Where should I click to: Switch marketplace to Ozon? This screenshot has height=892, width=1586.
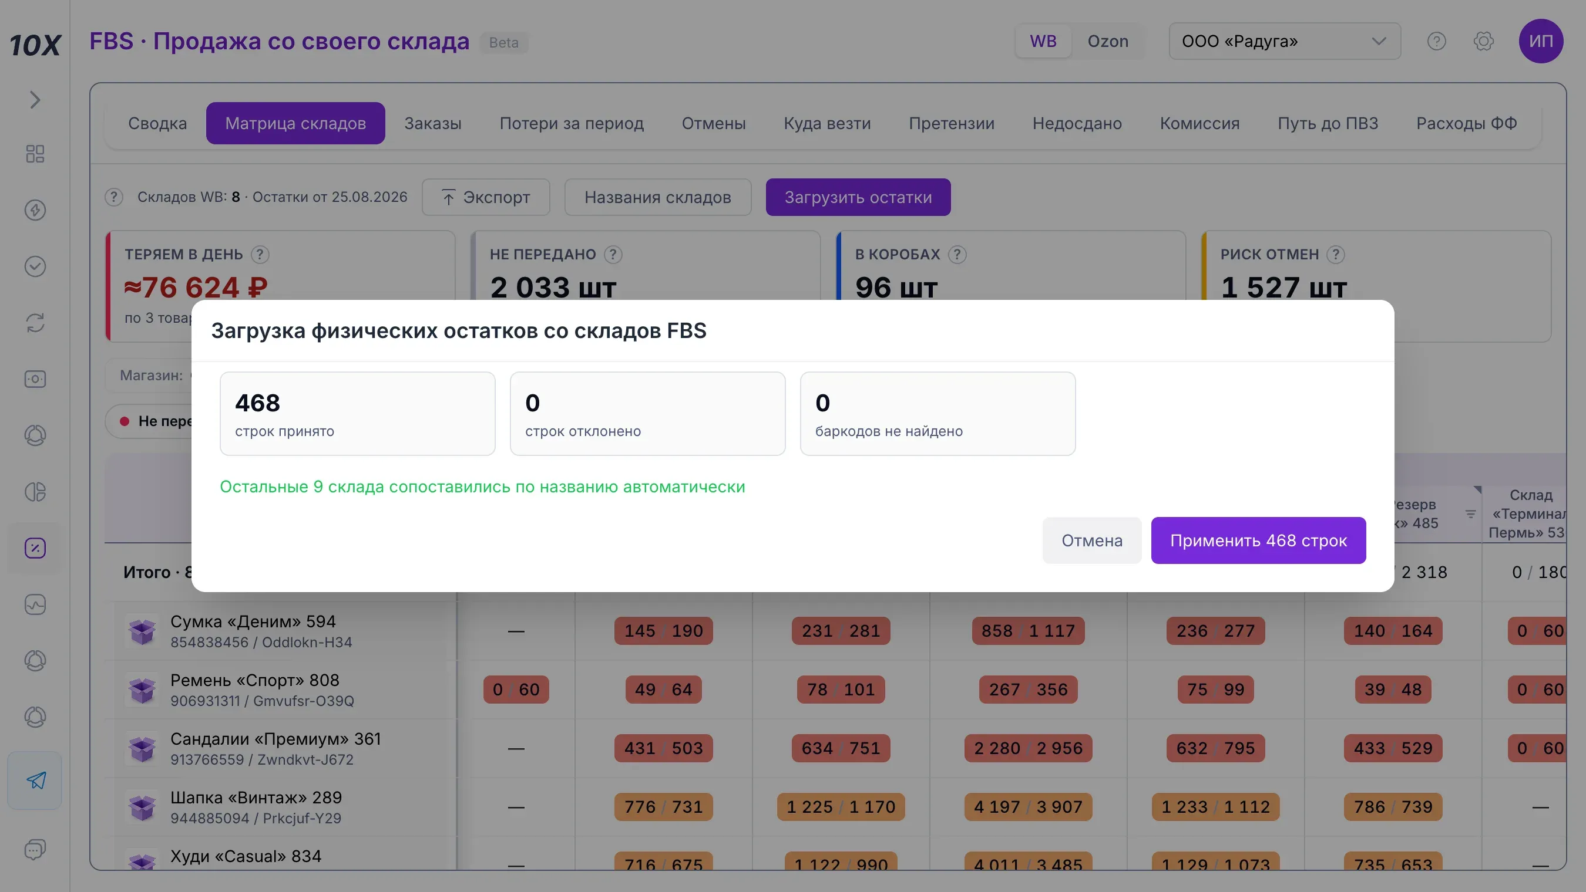1108,41
